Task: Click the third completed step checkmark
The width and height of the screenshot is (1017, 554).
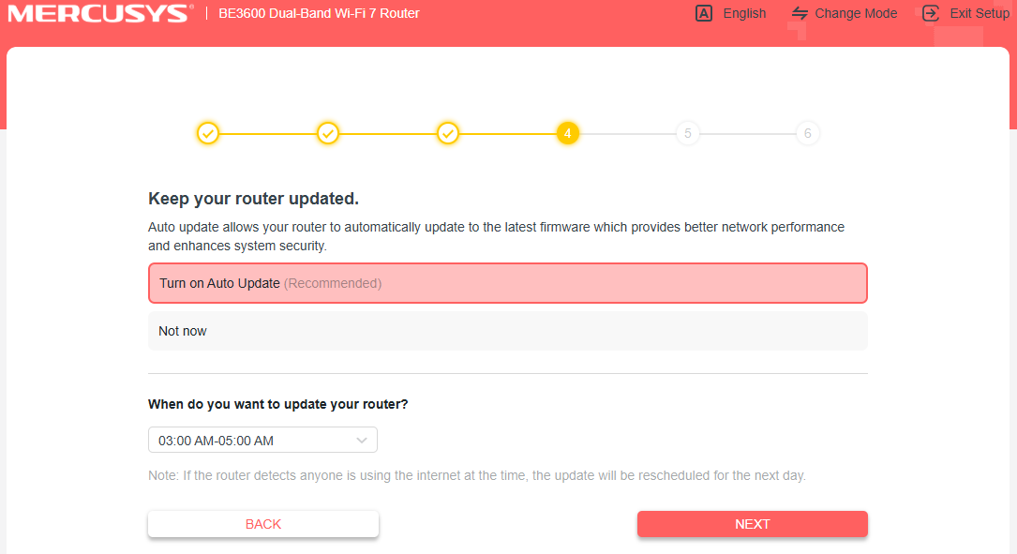Action: [448, 133]
